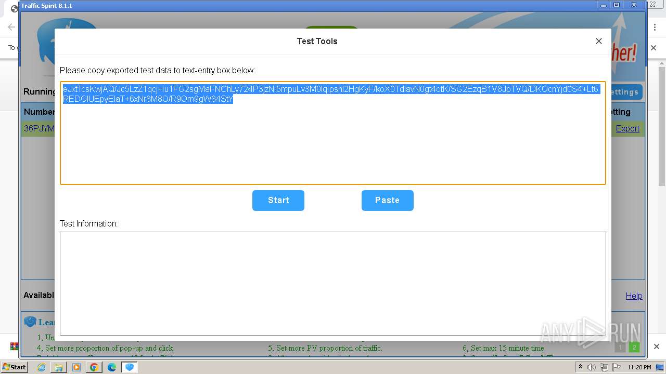Viewport: 666px width, 374px height.
Task: Click inside the Test Information output box
Action: pos(333,284)
